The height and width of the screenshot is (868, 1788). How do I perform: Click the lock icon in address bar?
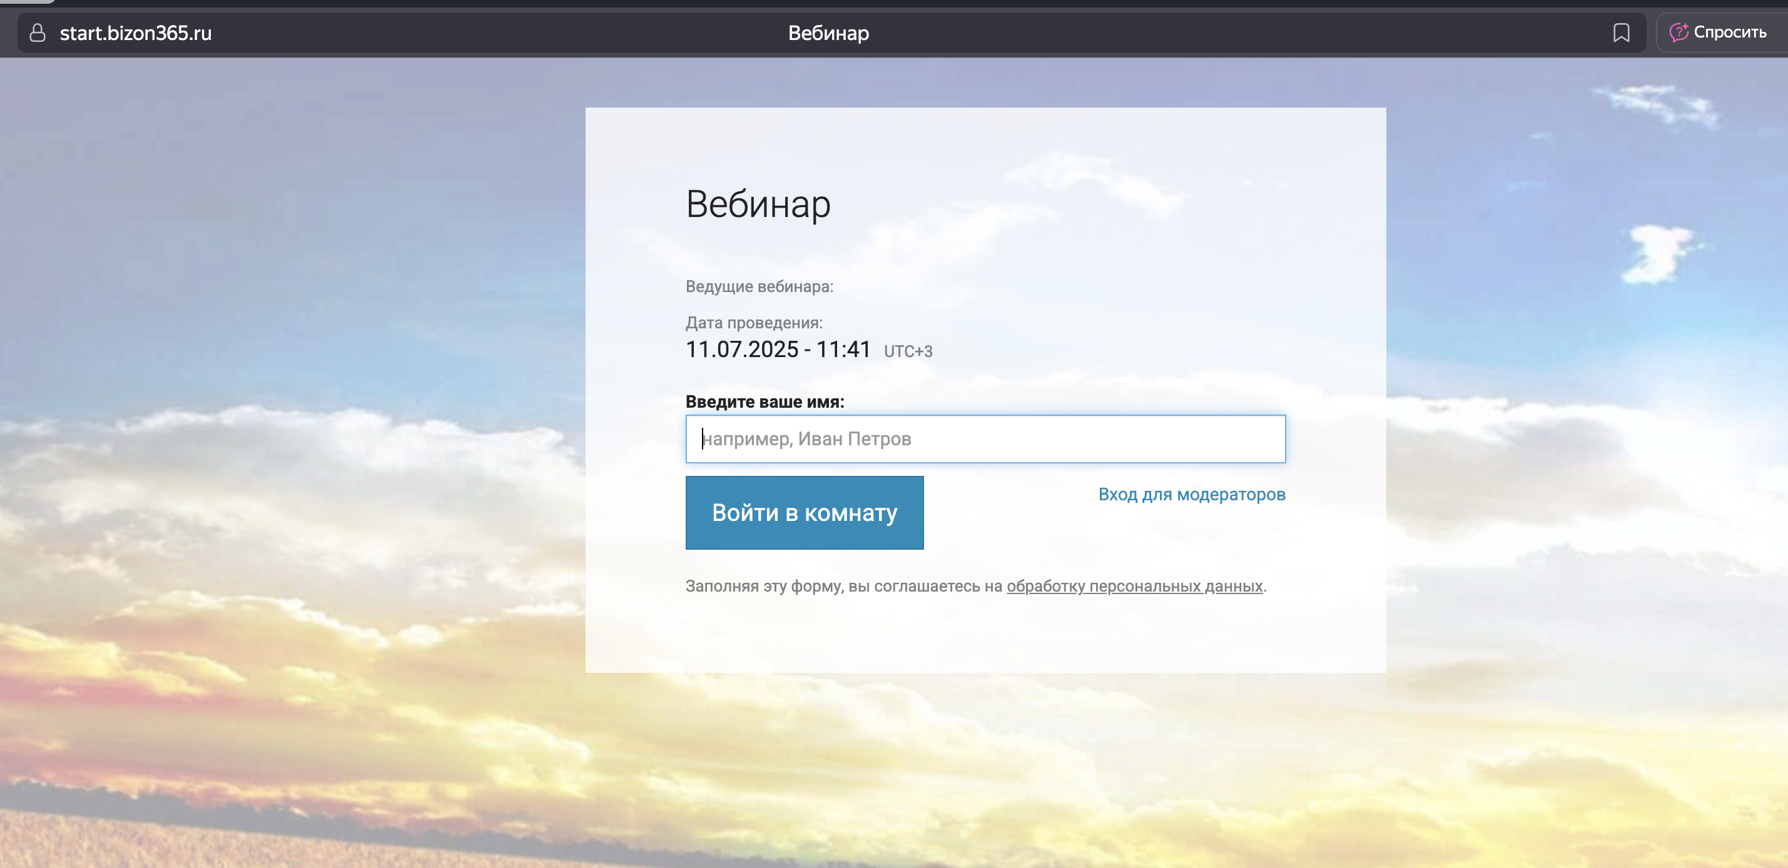[38, 33]
